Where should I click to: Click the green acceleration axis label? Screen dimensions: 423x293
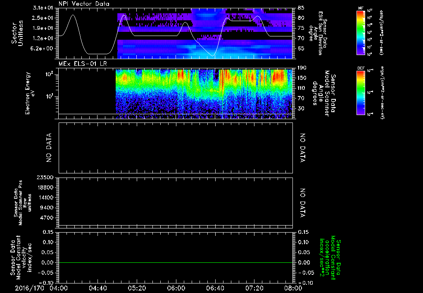click(x=330, y=258)
